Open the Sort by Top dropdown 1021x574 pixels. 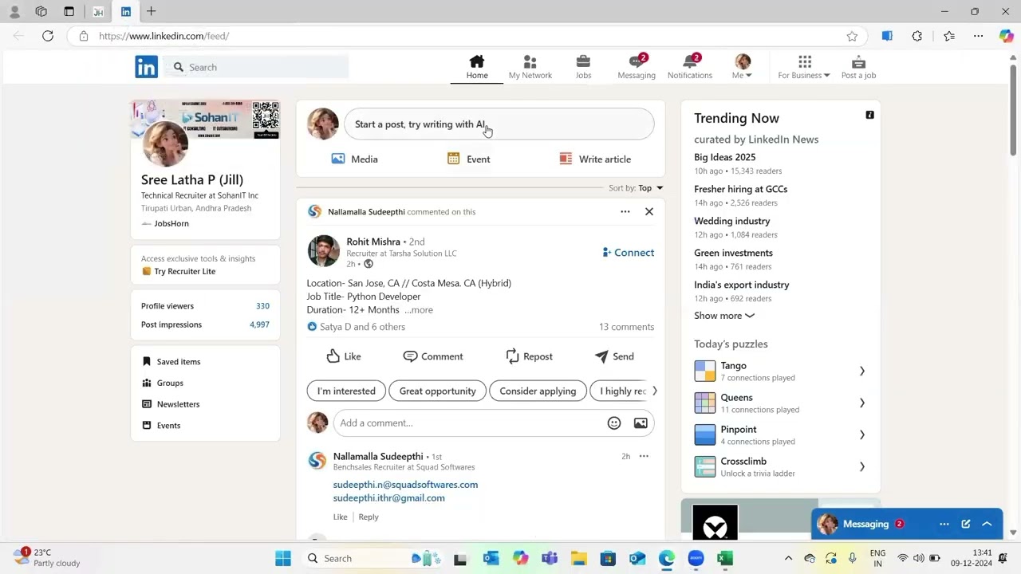pyautogui.click(x=636, y=188)
